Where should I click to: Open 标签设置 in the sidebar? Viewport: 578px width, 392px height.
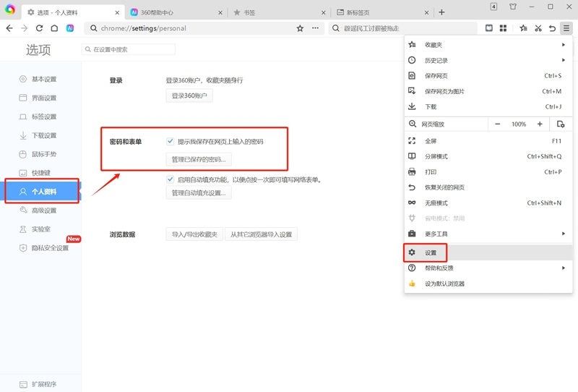point(40,116)
